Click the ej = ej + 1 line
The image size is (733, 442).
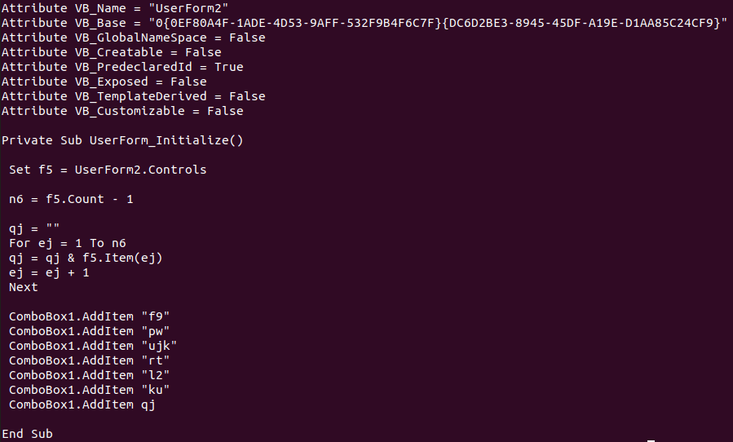(x=49, y=272)
